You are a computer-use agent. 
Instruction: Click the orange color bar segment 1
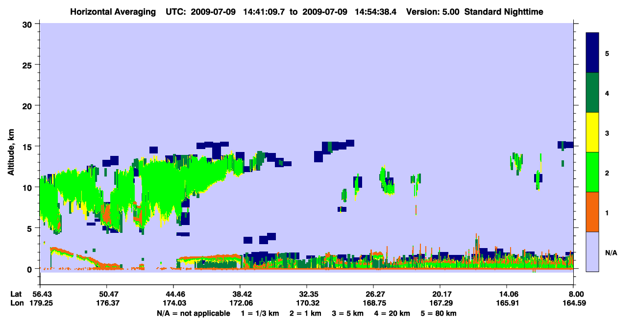pyautogui.click(x=593, y=212)
